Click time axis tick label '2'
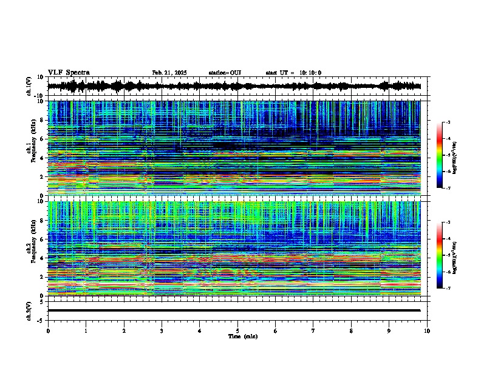Screen dimensions: 481x371 [x=124, y=331]
